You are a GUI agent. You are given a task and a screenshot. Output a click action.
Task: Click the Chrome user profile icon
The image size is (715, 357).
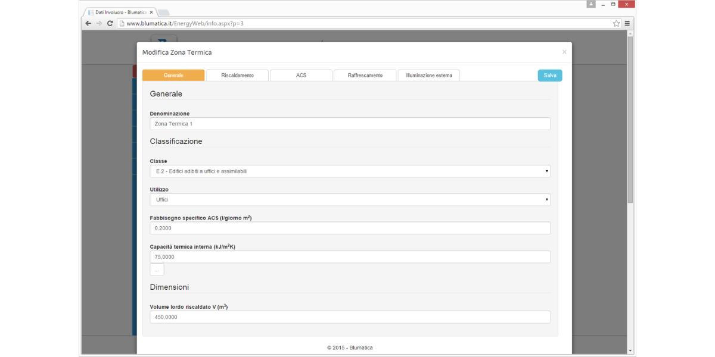point(591,4)
